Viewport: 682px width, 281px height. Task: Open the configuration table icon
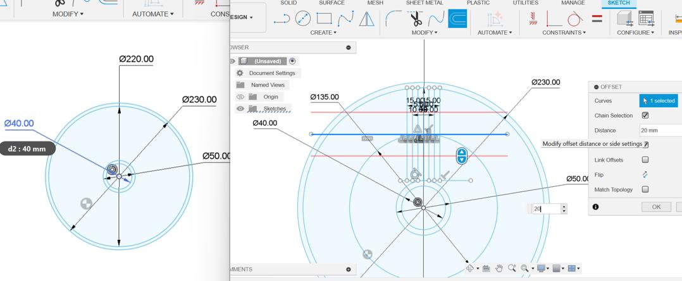pyautogui.click(x=647, y=19)
